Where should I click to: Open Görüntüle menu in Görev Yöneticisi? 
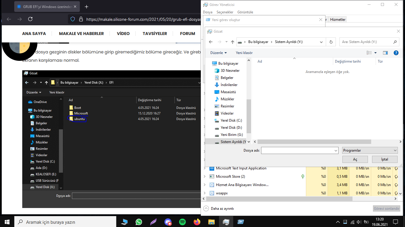pyautogui.click(x=245, y=12)
